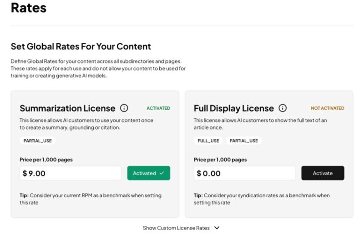Image resolution: width=364 pixels, height=241 pixels.
Task: Click the checkmark icon in the Activated button
Action: 162,173
